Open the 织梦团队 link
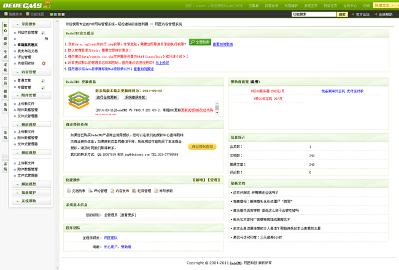399x270 pixels. 110,238
